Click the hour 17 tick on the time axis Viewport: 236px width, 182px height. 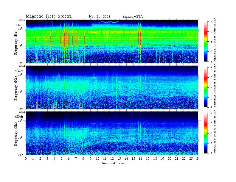(x=148, y=159)
